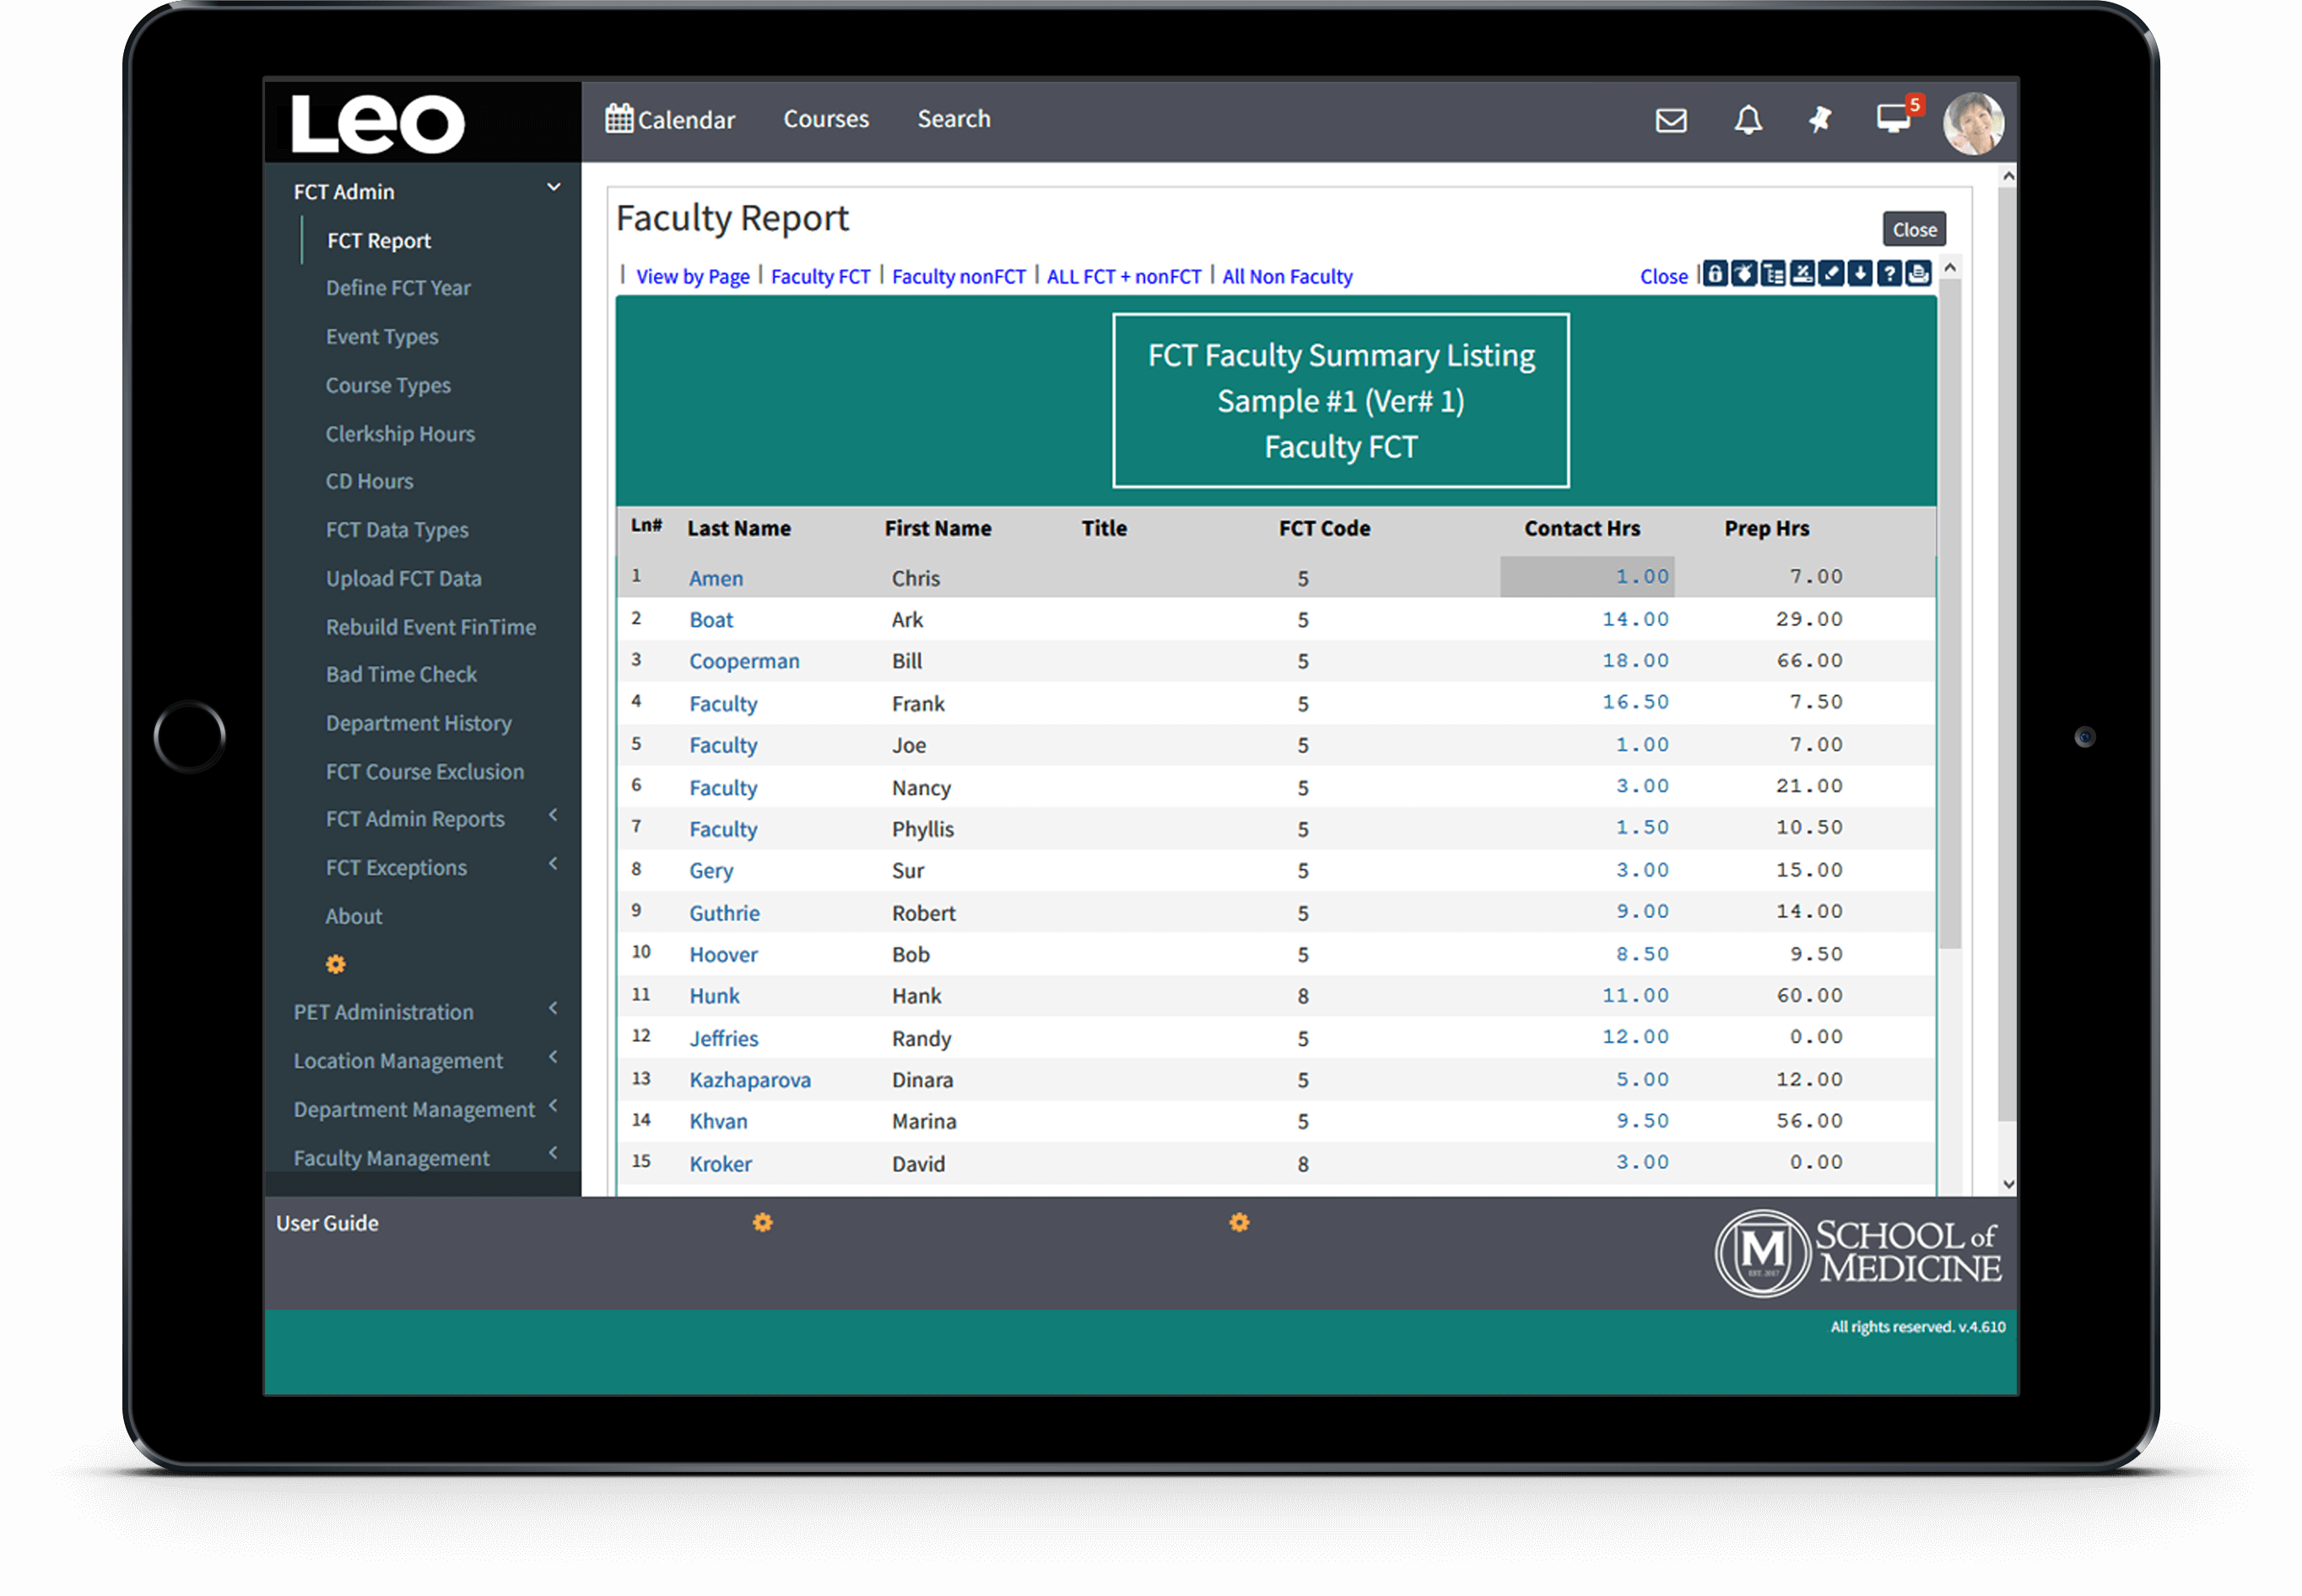Click the download arrow icon in toolbar
Image resolution: width=2302 pixels, height=1596 pixels.
click(1860, 274)
